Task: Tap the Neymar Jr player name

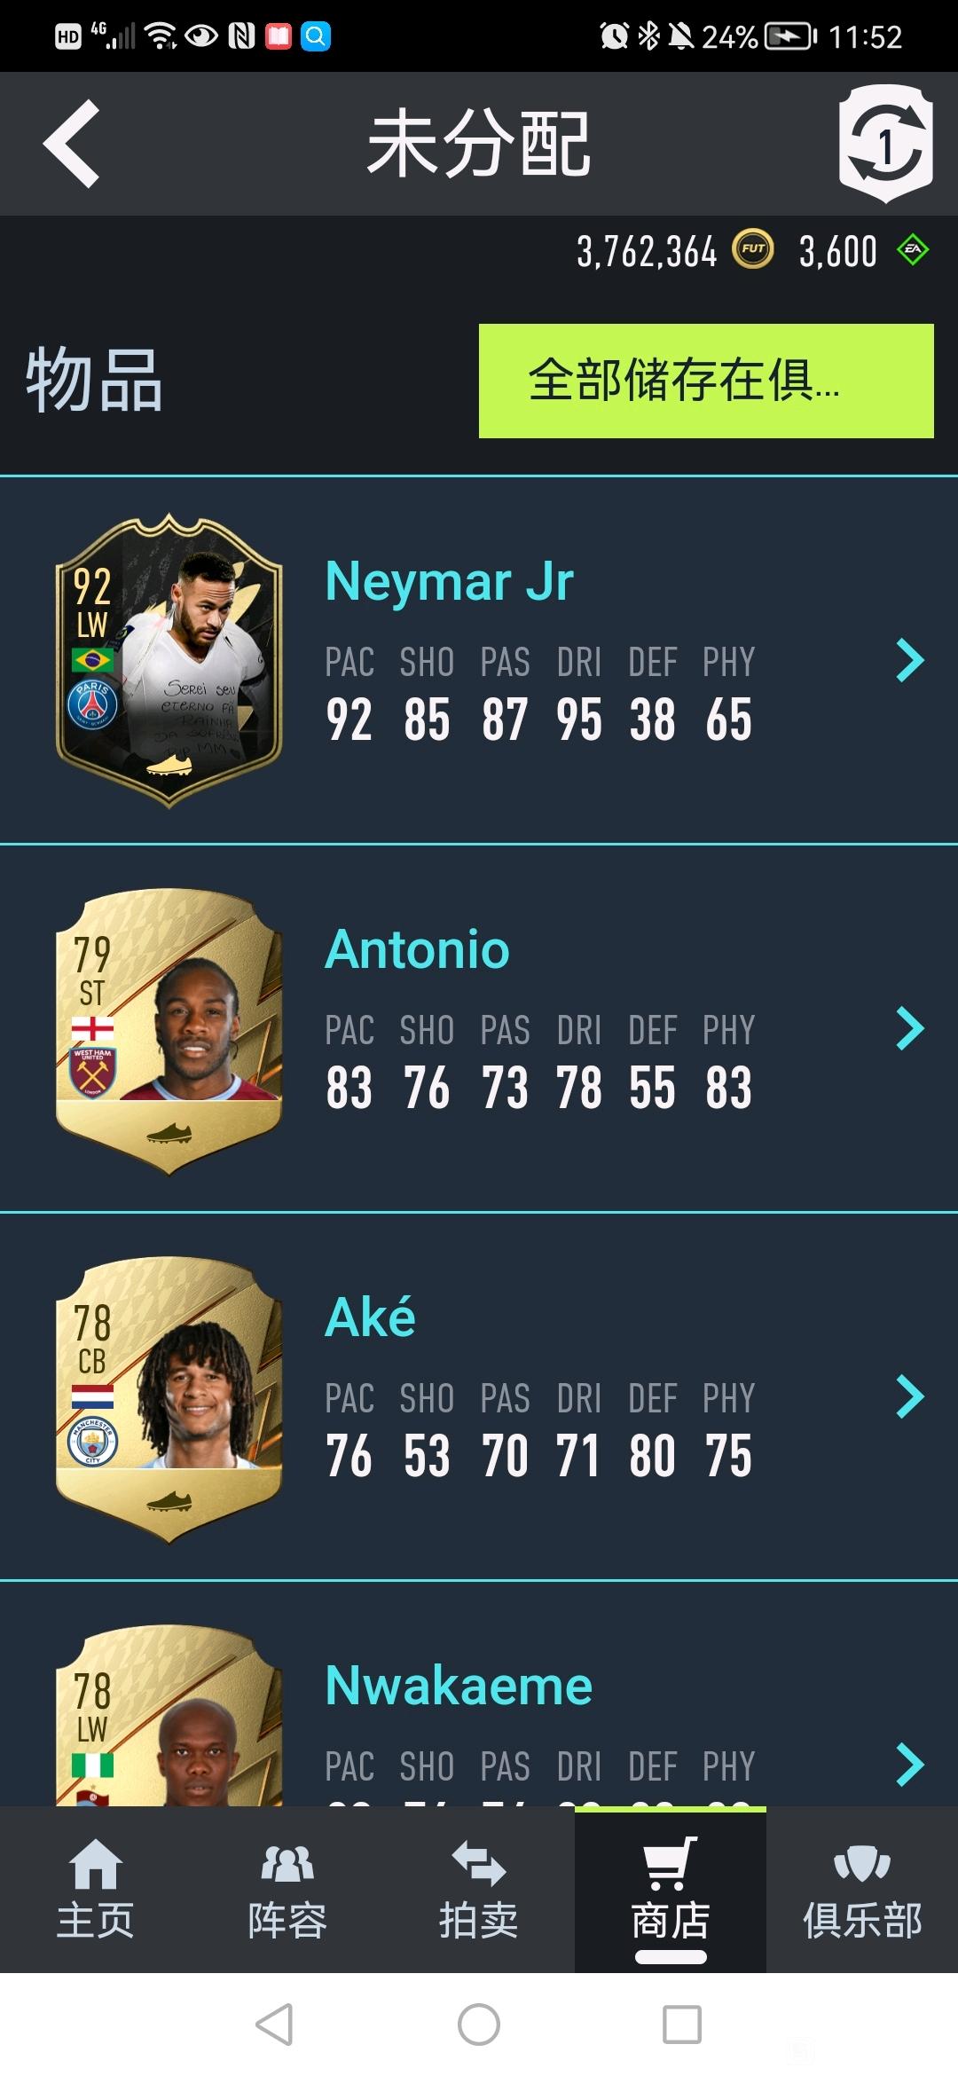Action: (x=450, y=582)
